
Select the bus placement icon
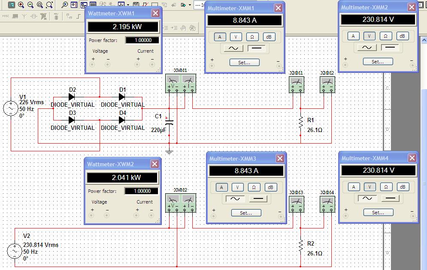tap(79, 17)
